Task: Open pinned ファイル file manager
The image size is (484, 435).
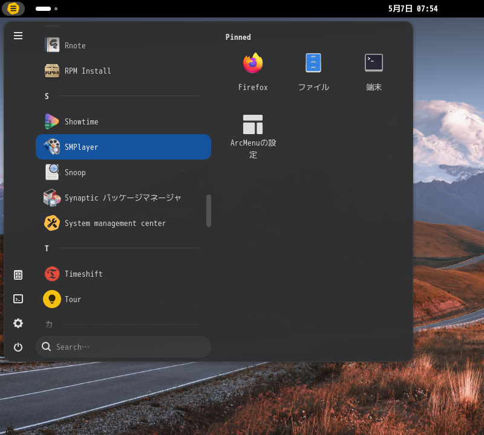Action: 313,72
